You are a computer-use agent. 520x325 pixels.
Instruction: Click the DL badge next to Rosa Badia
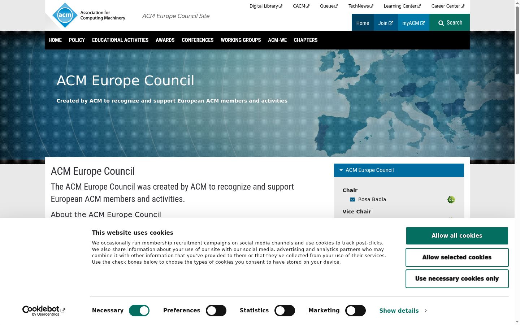pyautogui.click(x=451, y=200)
